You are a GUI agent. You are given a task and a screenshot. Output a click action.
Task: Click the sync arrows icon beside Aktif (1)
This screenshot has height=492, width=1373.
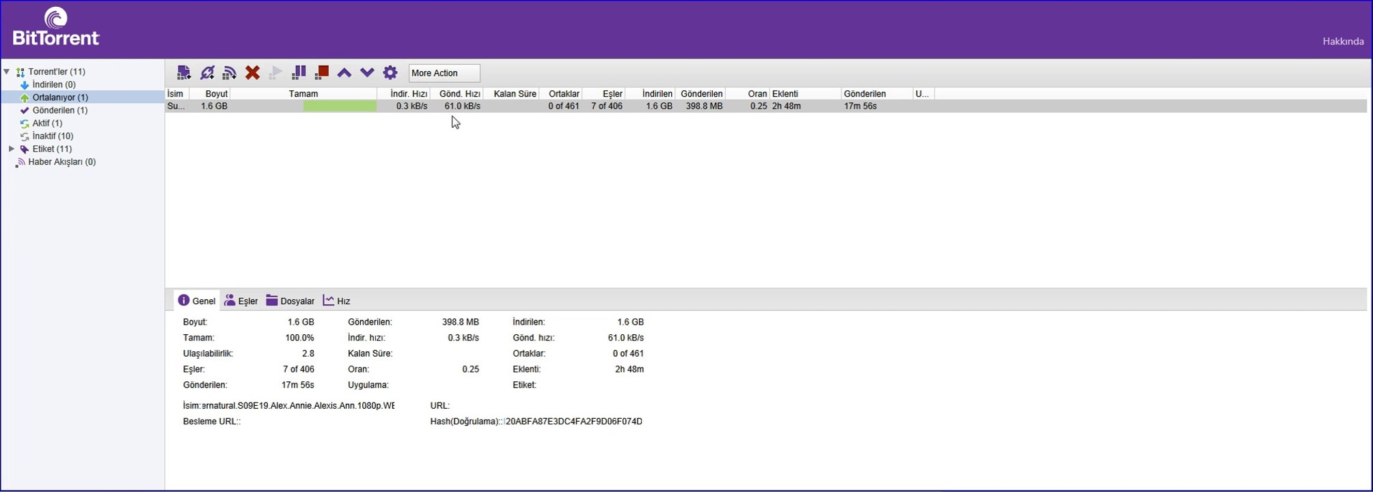tap(25, 124)
